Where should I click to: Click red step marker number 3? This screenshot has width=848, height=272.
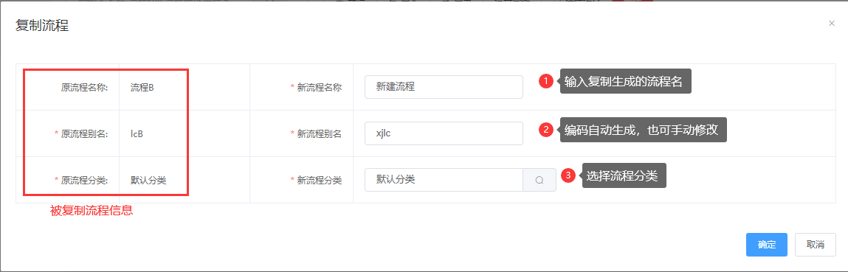point(568,175)
